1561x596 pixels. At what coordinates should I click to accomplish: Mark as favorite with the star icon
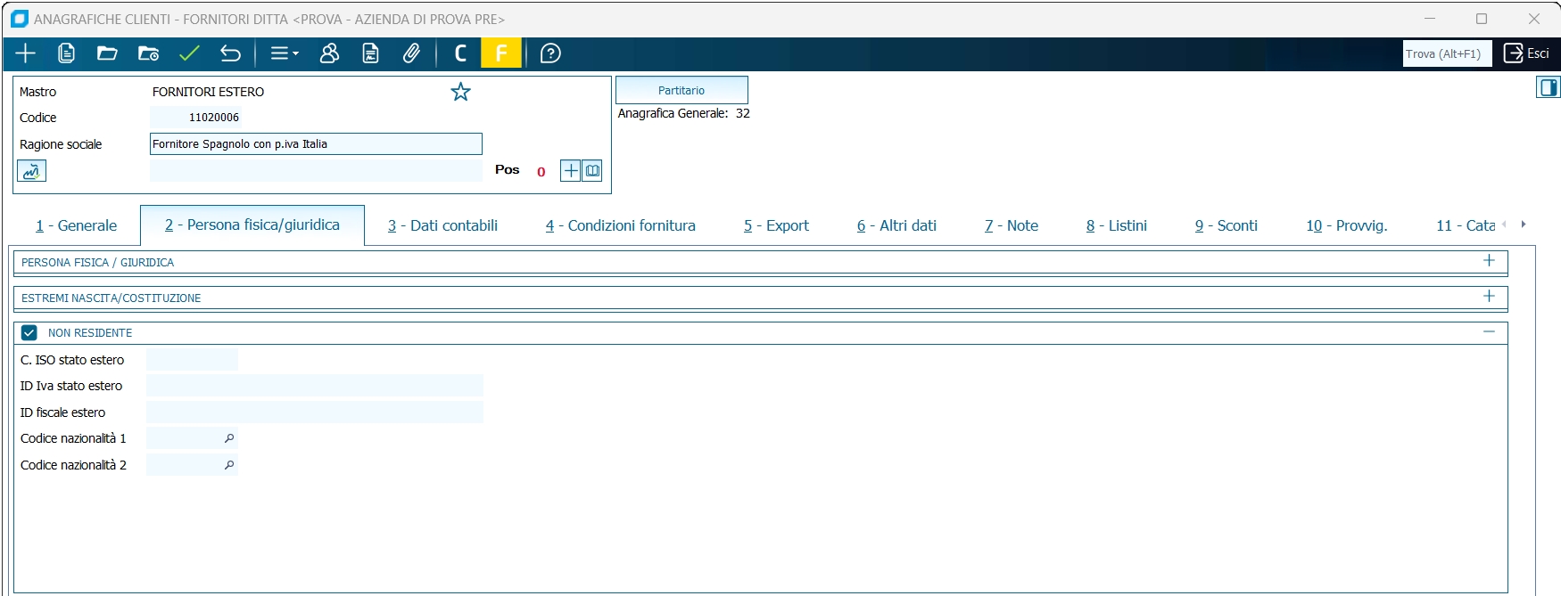(x=460, y=92)
